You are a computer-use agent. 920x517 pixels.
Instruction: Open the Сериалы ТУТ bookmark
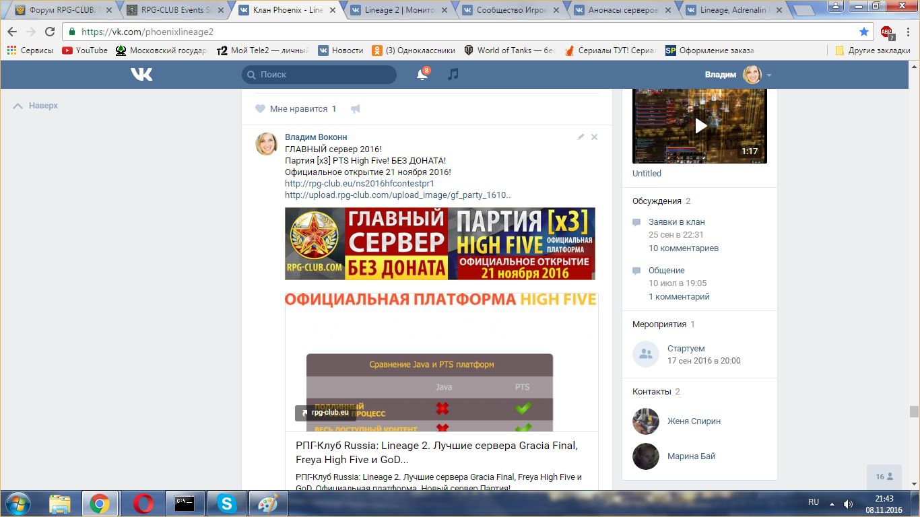[x=610, y=50]
